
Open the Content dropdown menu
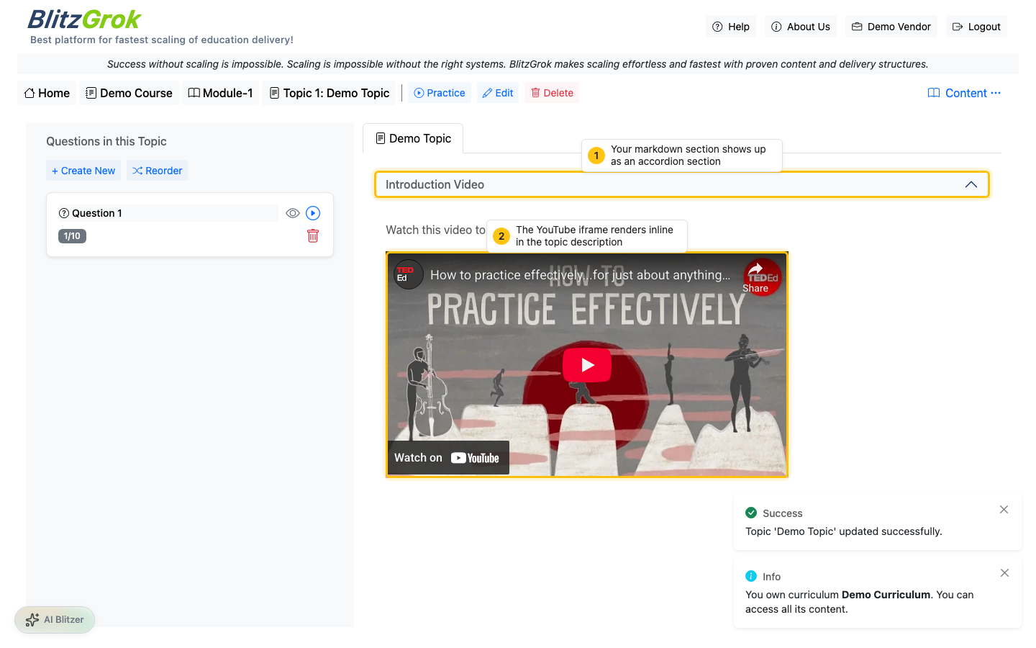tap(964, 92)
